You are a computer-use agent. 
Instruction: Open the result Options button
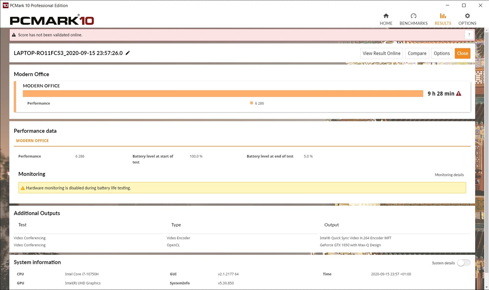coord(442,53)
